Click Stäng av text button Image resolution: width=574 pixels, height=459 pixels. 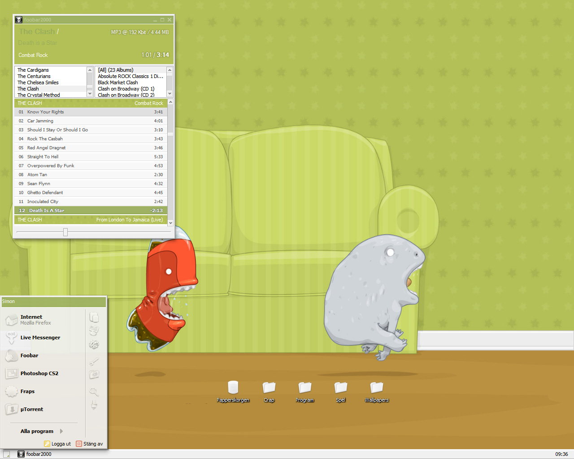pyautogui.click(x=93, y=444)
